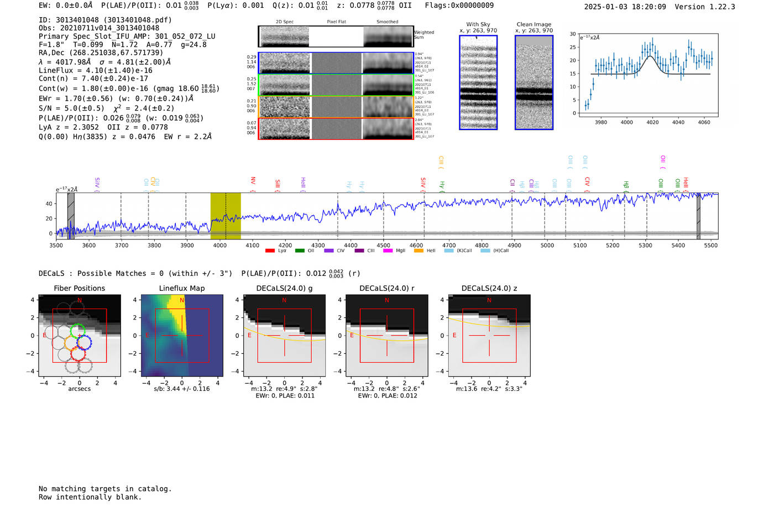Click the No matching targets in catalog text

click(105, 488)
